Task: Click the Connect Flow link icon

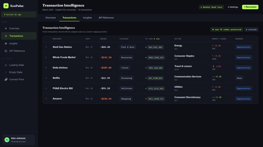Action: point(6,80)
